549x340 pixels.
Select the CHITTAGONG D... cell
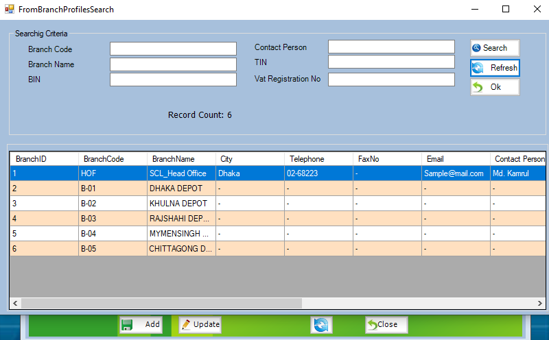pyautogui.click(x=181, y=248)
